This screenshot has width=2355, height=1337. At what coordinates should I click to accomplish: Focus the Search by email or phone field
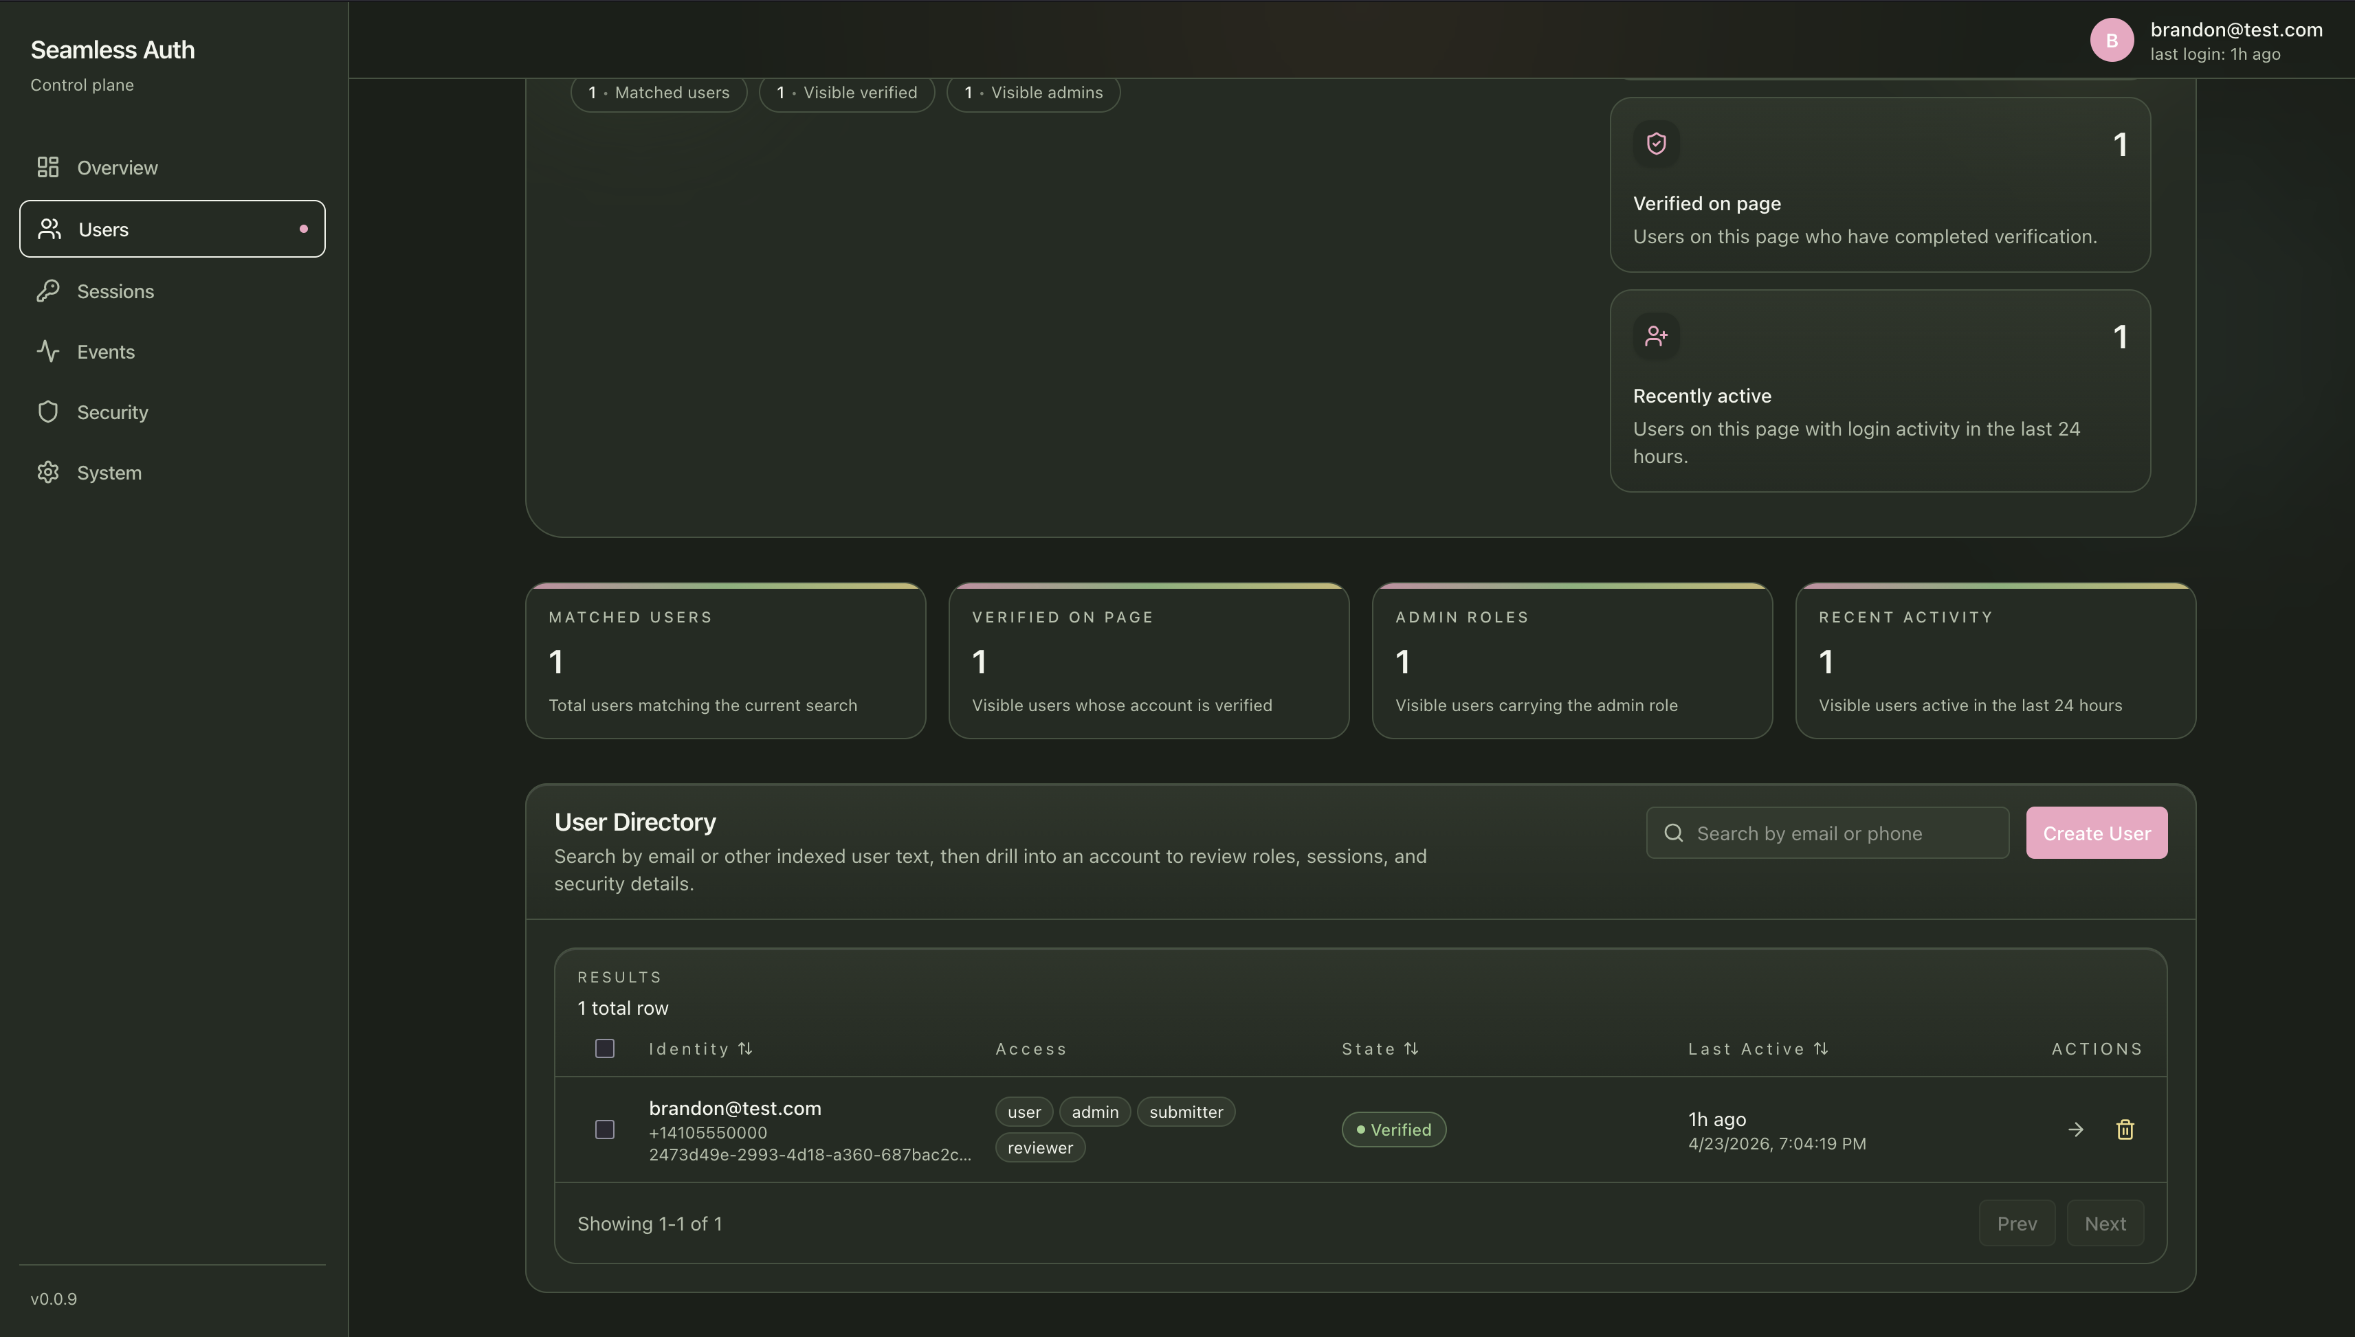(x=1828, y=833)
